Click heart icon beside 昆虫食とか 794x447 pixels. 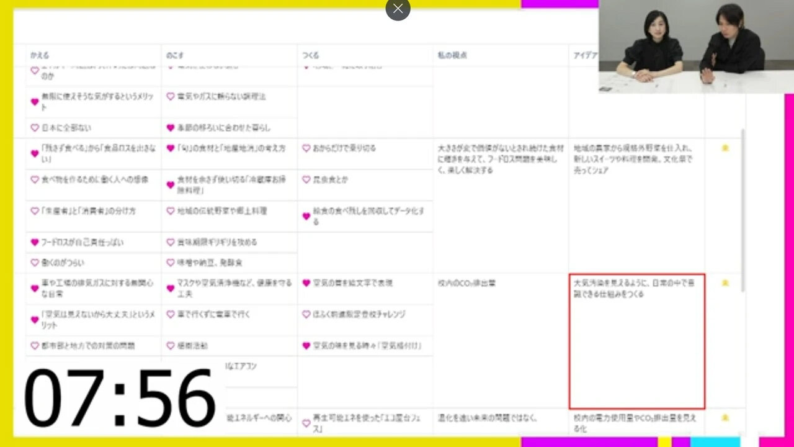(x=306, y=179)
